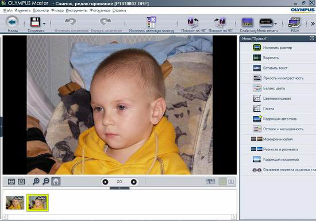Click actual-size view icon

[x=21, y=182]
